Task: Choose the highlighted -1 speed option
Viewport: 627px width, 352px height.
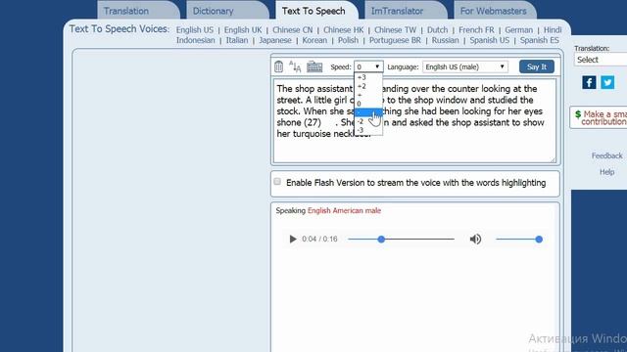Action: click(x=368, y=112)
